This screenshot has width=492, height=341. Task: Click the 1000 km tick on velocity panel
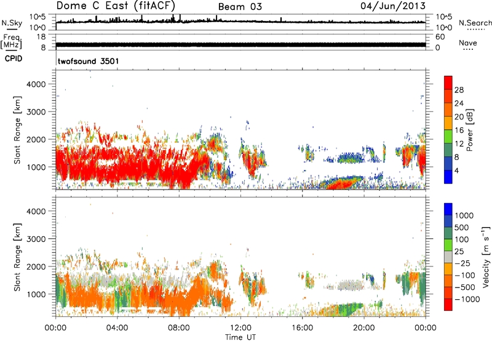(36, 294)
